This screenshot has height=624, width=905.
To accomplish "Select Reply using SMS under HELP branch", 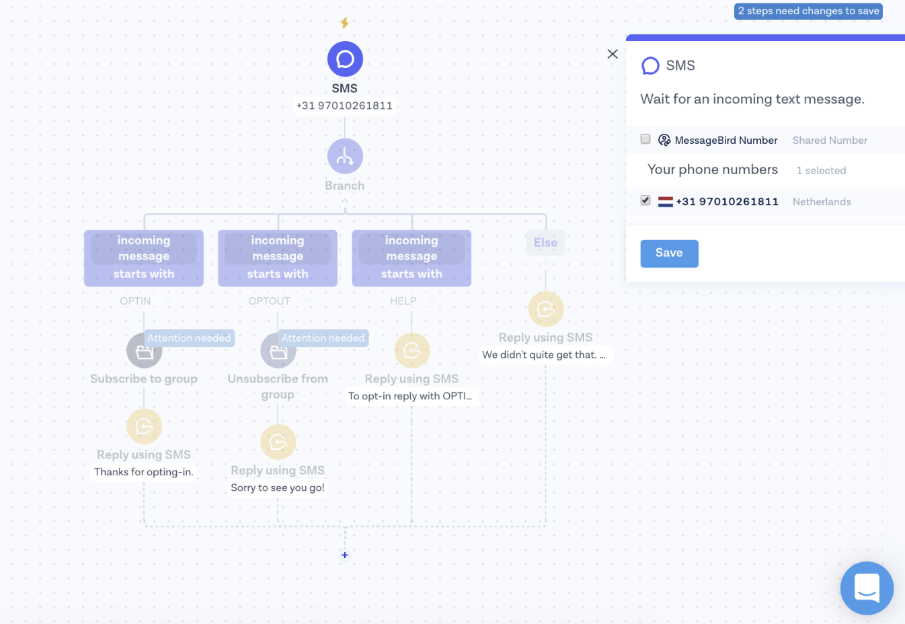I will coord(411,351).
